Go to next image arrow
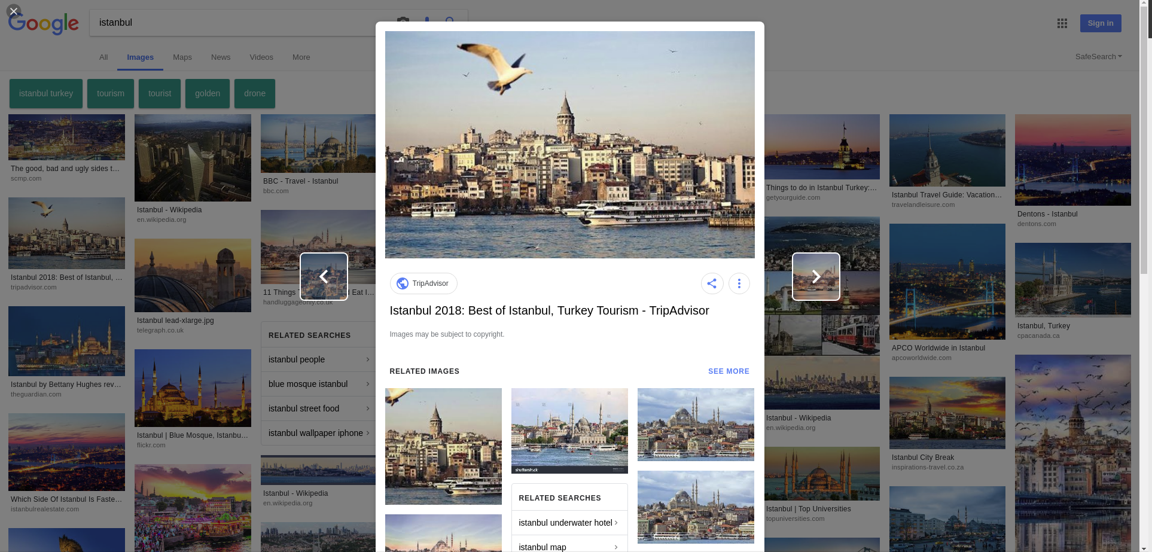1152x552 pixels. [x=816, y=276]
